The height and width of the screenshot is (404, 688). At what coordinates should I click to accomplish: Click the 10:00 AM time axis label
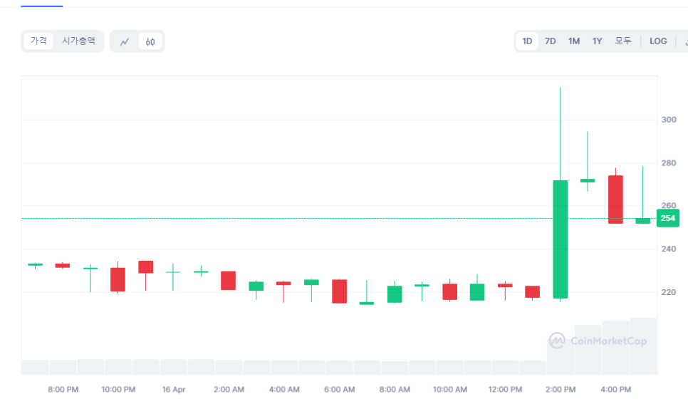click(x=450, y=390)
